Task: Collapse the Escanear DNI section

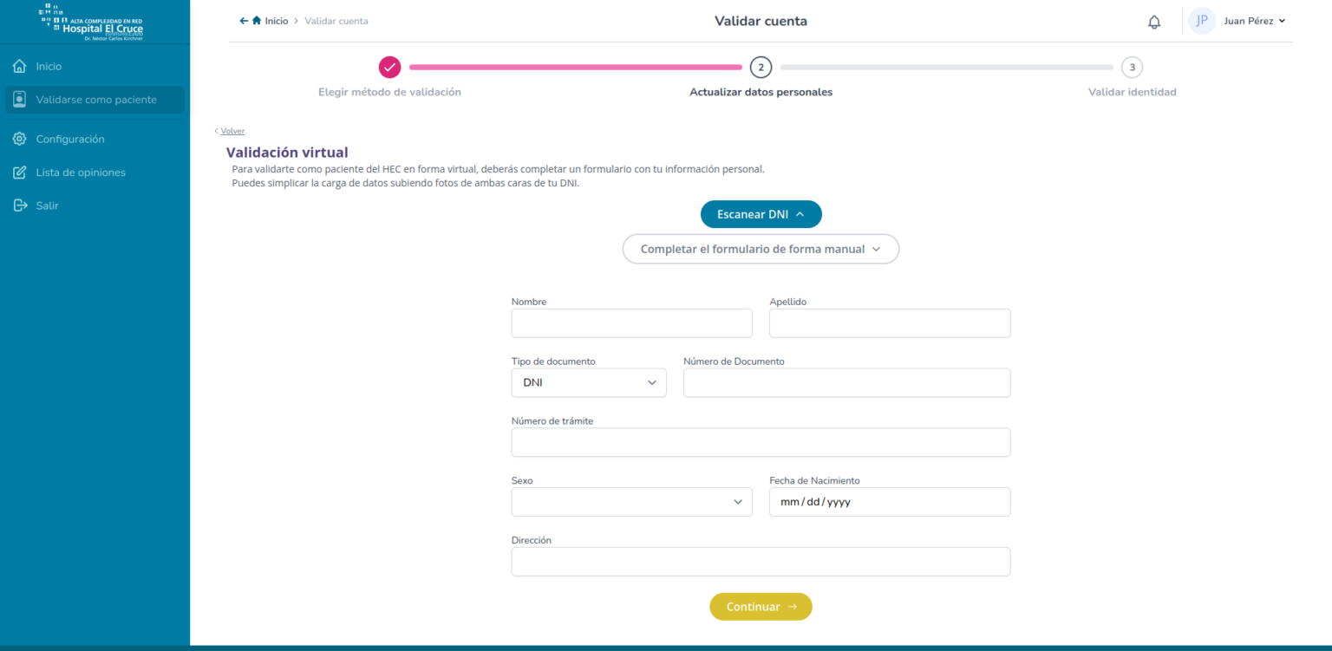Action: point(761,214)
